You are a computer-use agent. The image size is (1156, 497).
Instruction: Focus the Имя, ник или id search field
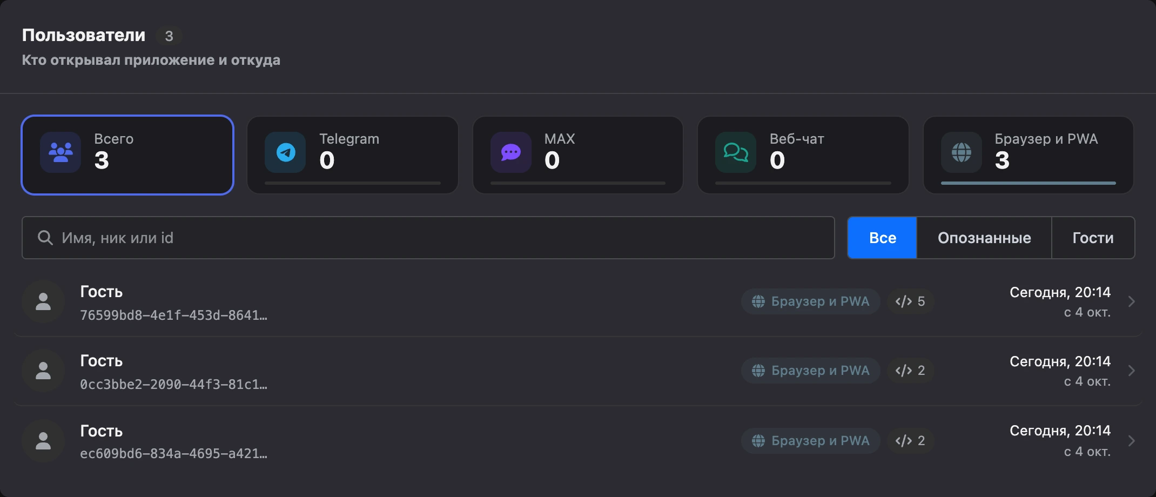tap(428, 238)
